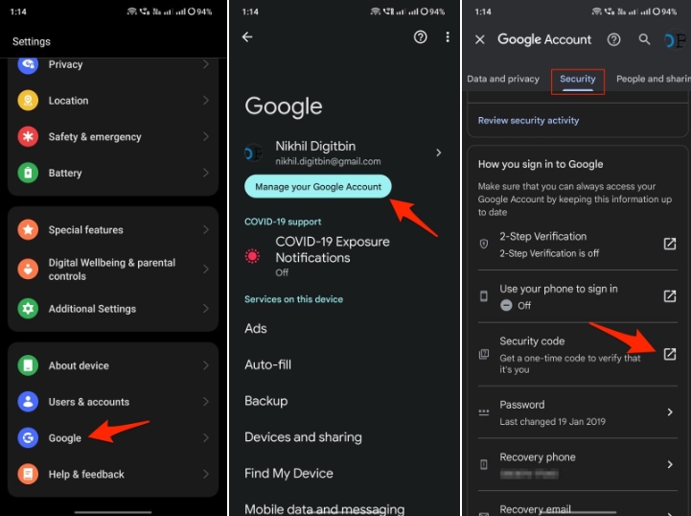Expand Nikhil Digitbin account chevron
The height and width of the screenshot is (516, 691).
tap(439, 152)
